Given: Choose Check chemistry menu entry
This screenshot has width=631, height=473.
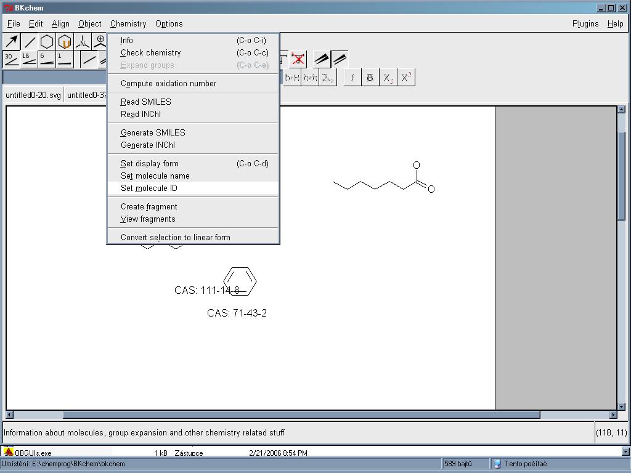Looking at the screenshot, I should click(193, 53).
